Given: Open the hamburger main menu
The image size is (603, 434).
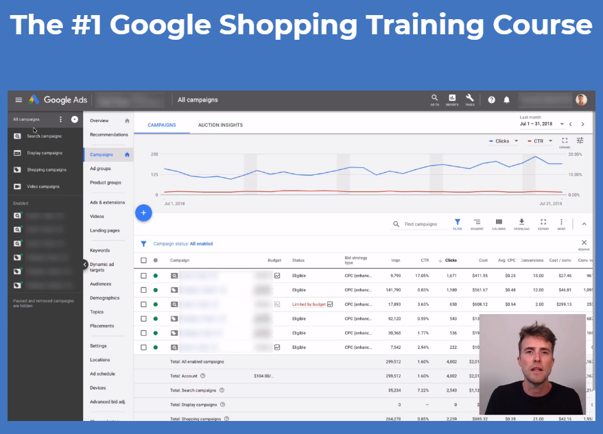Looking at the screenshot, I should [19, 100].
